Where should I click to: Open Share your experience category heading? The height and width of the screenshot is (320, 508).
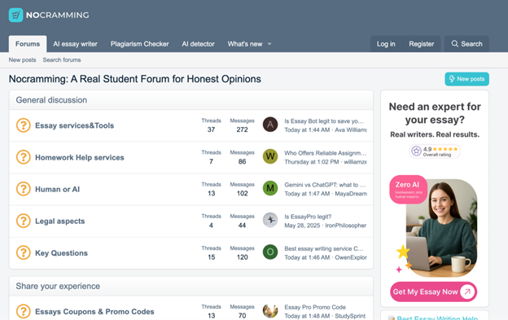(x=58, y=287)
